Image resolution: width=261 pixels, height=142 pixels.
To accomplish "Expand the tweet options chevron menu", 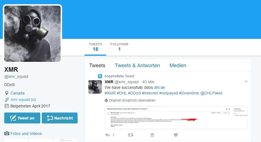I will [x=246, y=81].
